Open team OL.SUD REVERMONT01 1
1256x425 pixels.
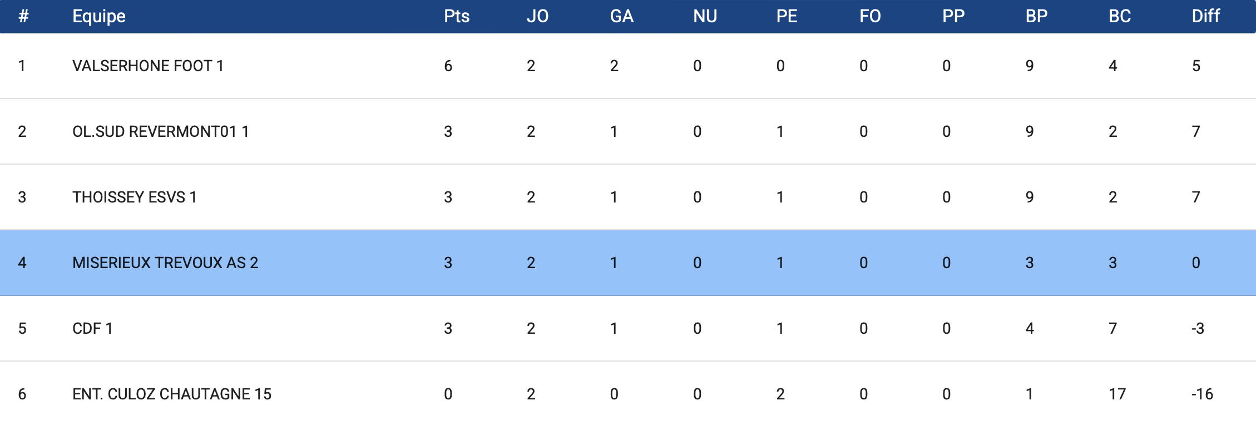click(160, 132)
